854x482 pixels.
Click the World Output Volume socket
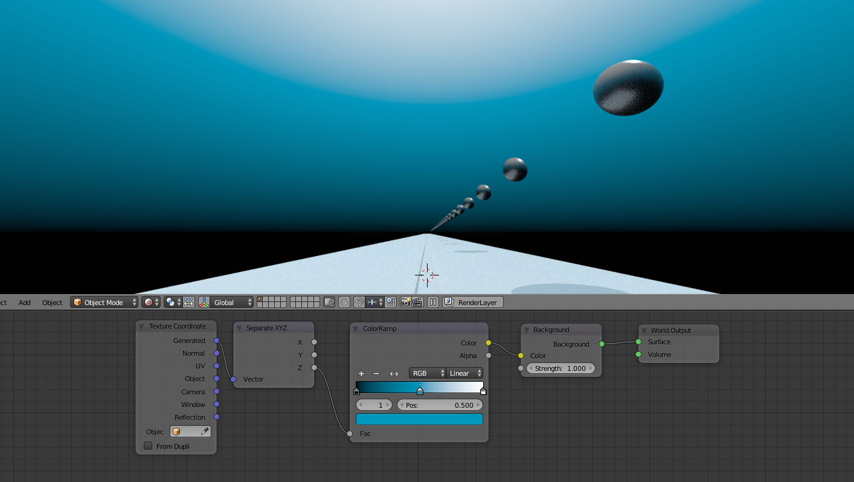638,355
